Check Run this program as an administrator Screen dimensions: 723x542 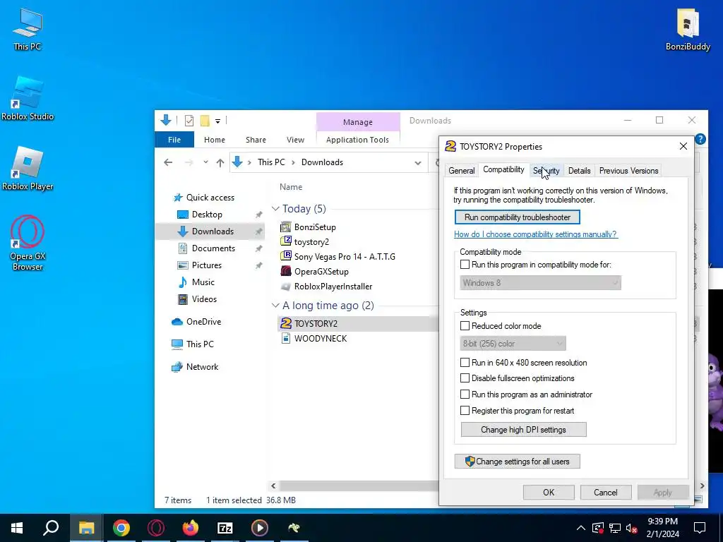(x=465, y=395)
